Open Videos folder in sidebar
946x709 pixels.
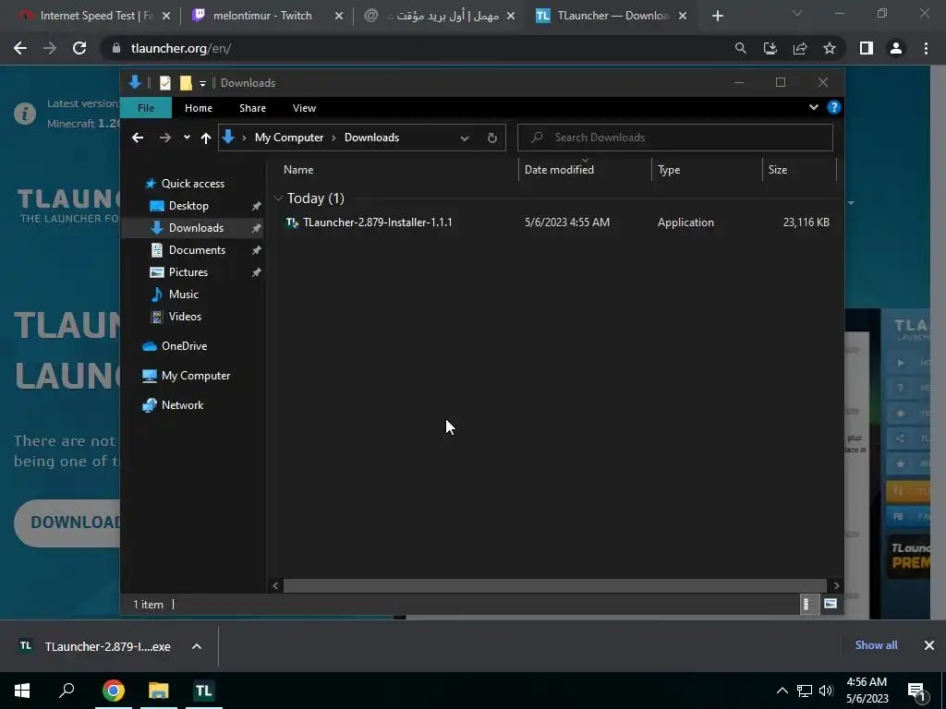click(x=185, y=317)
